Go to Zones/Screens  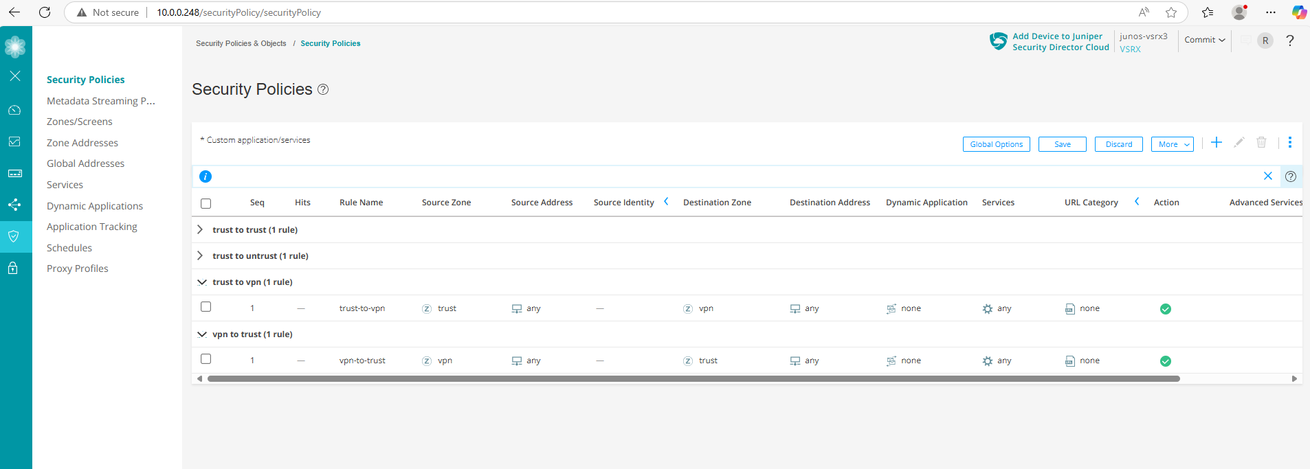[80, 122]
